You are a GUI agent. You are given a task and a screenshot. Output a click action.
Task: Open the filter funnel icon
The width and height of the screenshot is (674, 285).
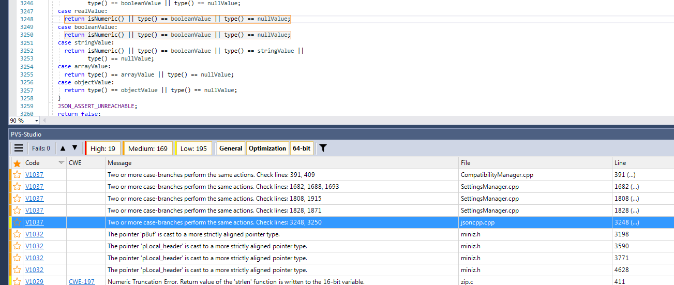click(x=323, y=148)
